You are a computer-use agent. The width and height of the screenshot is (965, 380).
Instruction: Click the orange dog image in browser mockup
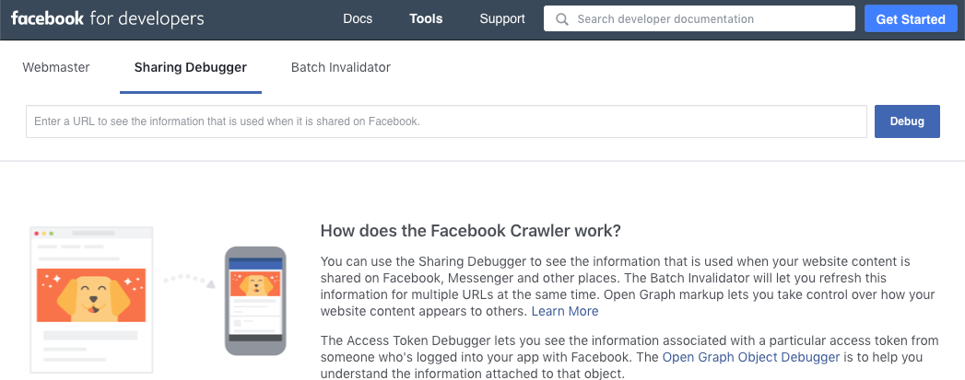coord(91,295)
